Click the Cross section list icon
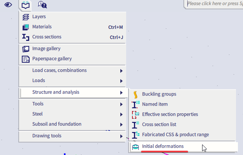This screenshot has width=243, height=155. (x=136, y=125)
